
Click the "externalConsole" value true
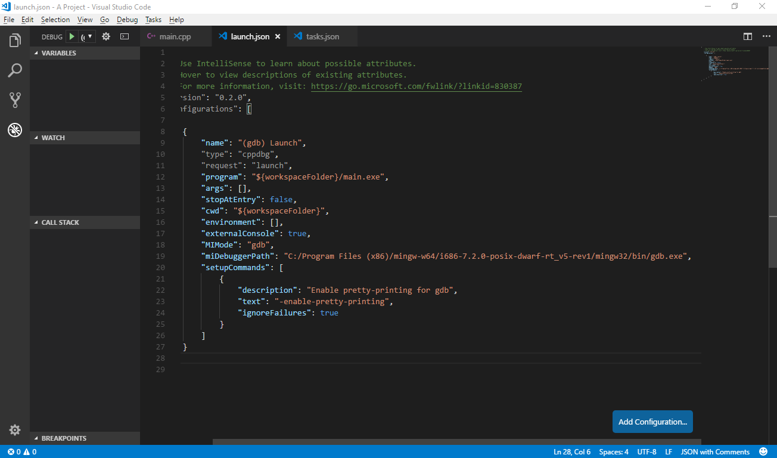297,233
